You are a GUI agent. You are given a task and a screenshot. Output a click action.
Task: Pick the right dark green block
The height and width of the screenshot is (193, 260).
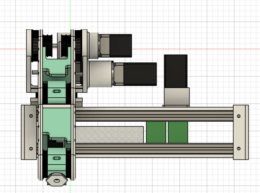pyautogui.click(x=178, y=132)
